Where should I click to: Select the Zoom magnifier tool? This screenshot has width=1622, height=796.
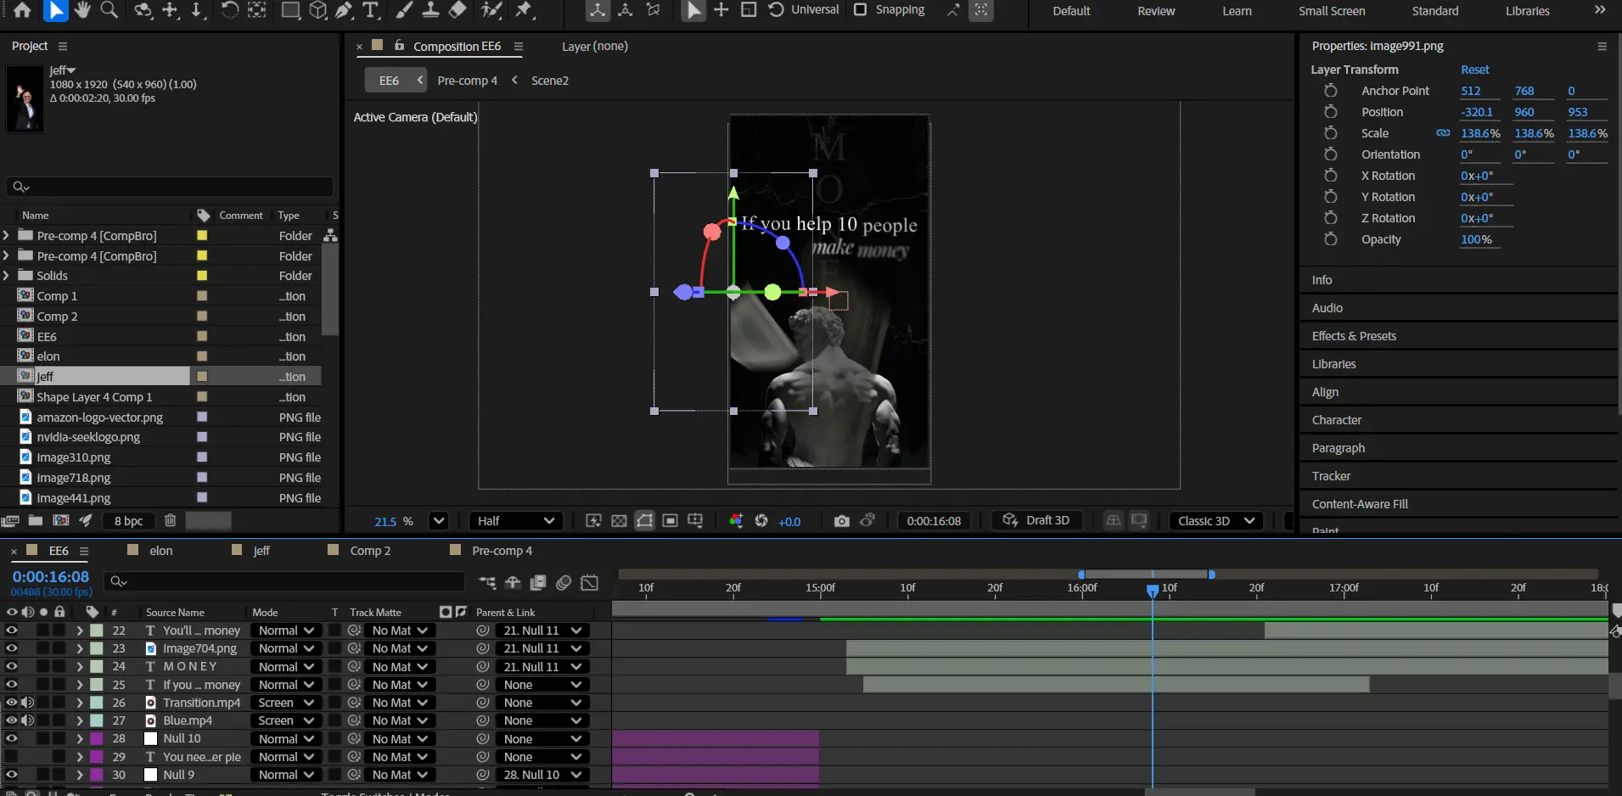pos(109,10)
